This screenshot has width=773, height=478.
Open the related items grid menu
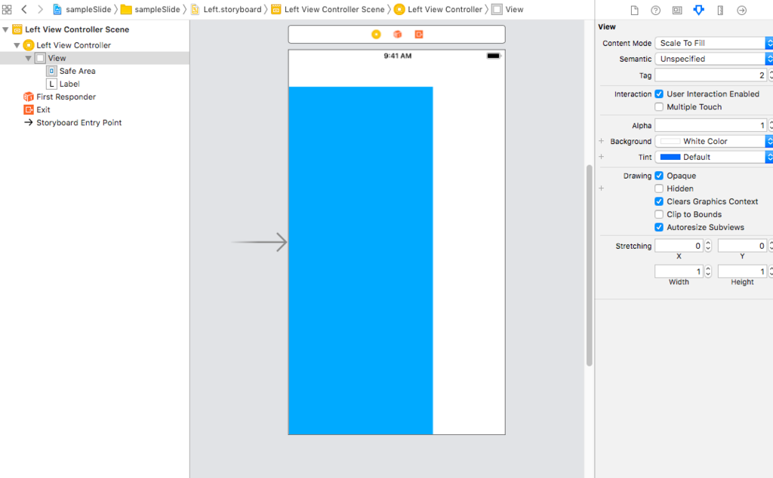click(x=7, y=9)
